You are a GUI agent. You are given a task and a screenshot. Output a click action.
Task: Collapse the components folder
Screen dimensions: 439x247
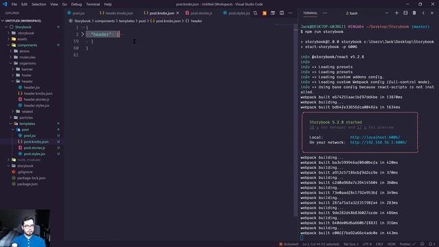click(27, 45)
